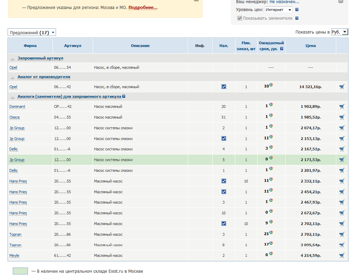Image resolution: width=356 pixels, height=280 pixels.
Task: Open Dominant brand link
Action: (x=17, y=106)
